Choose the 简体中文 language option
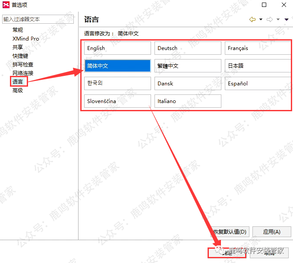 click(x=117, y=66)
